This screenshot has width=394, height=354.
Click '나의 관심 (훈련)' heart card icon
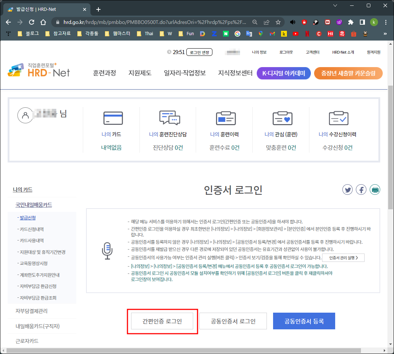coord(283,118)
